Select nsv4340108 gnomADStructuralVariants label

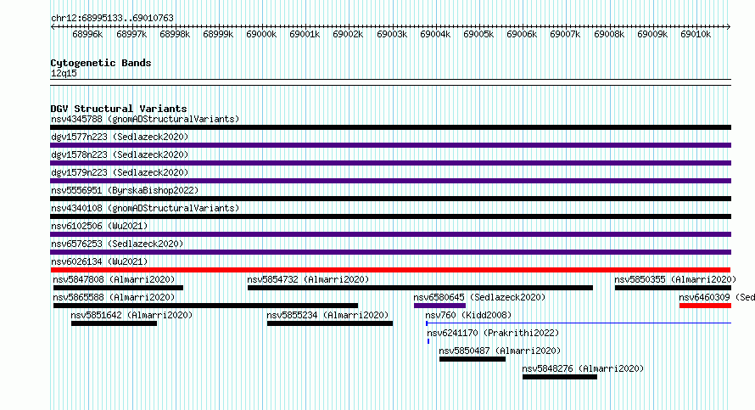(x=145, y=208)
